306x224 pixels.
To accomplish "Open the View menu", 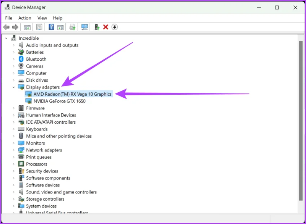I will [x=42, y=18].
